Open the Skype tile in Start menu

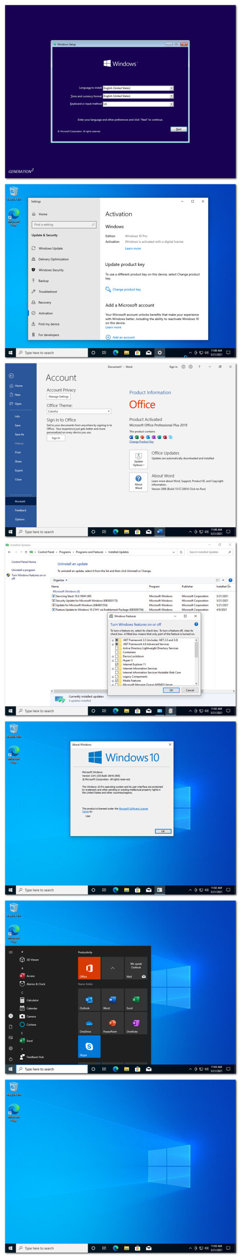coord(89,1047)
